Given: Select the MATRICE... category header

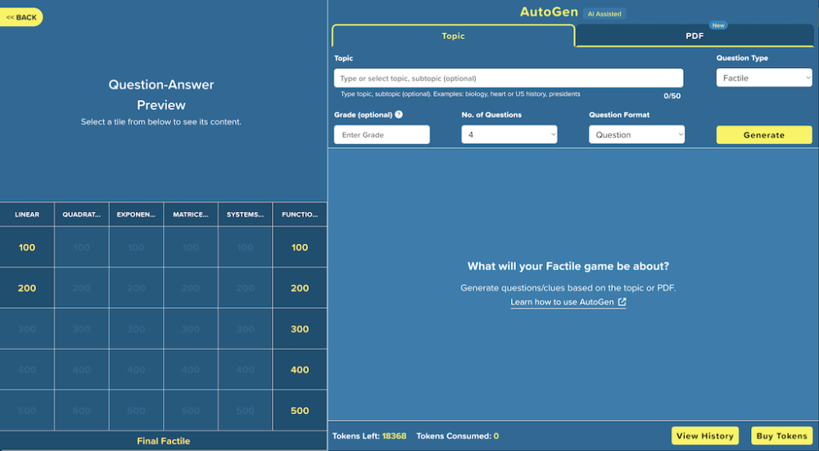Looking at the screenshot, I should (x=191, y=214).
